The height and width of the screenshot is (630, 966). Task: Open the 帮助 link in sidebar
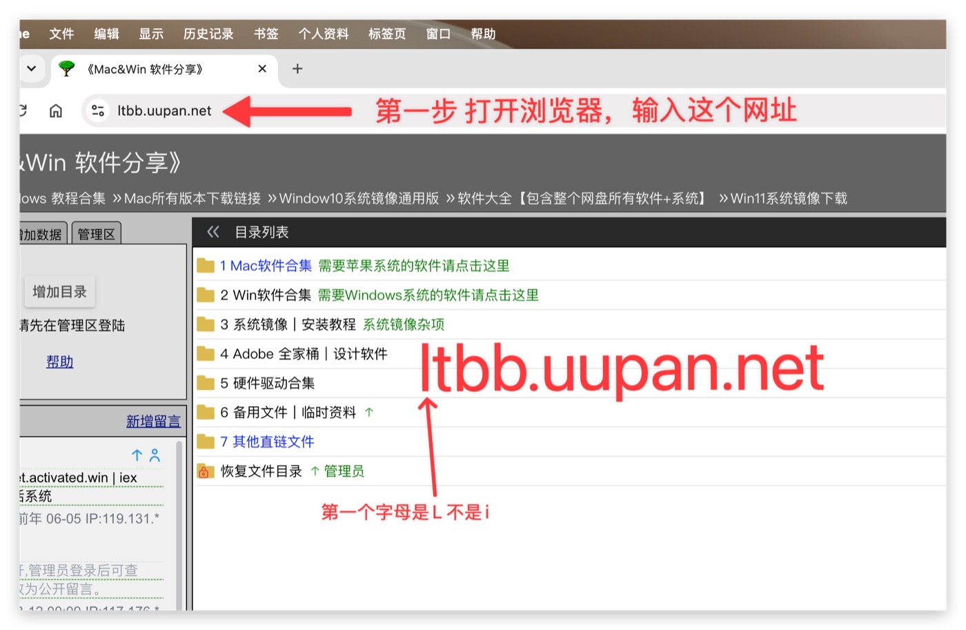point(59,362)
